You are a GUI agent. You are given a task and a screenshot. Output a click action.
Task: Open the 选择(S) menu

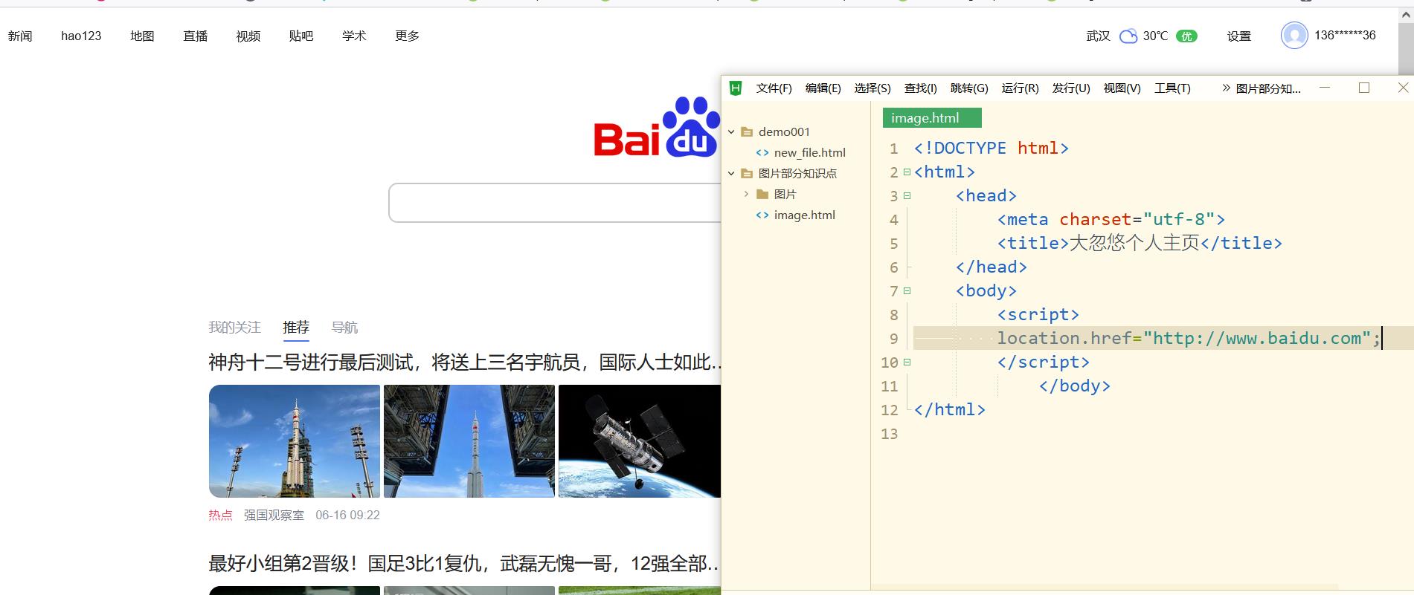(872, 88)
